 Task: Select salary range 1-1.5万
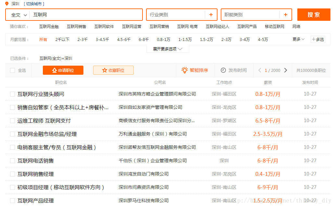185,40
